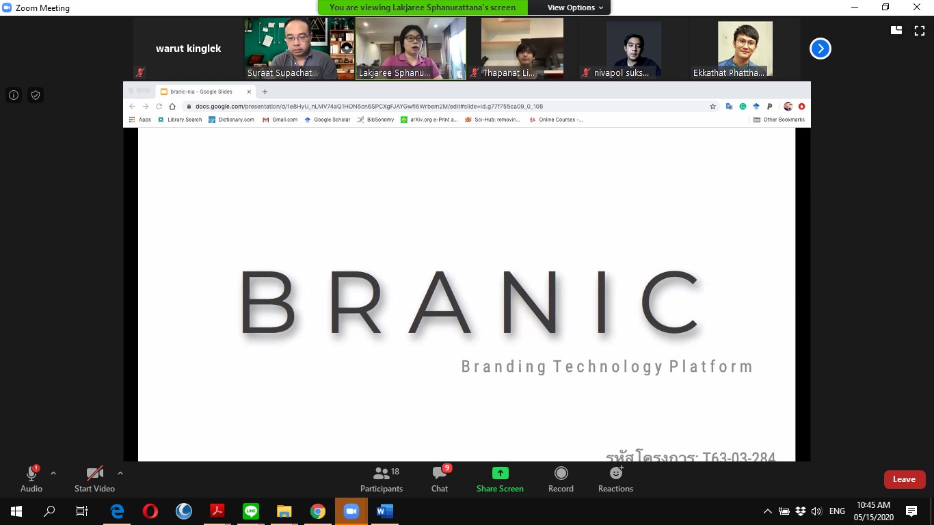Select Lakjaree Sphanurattana's video thumbnail
The height and width of the screenshot is (525, 934).
point(411,49)
